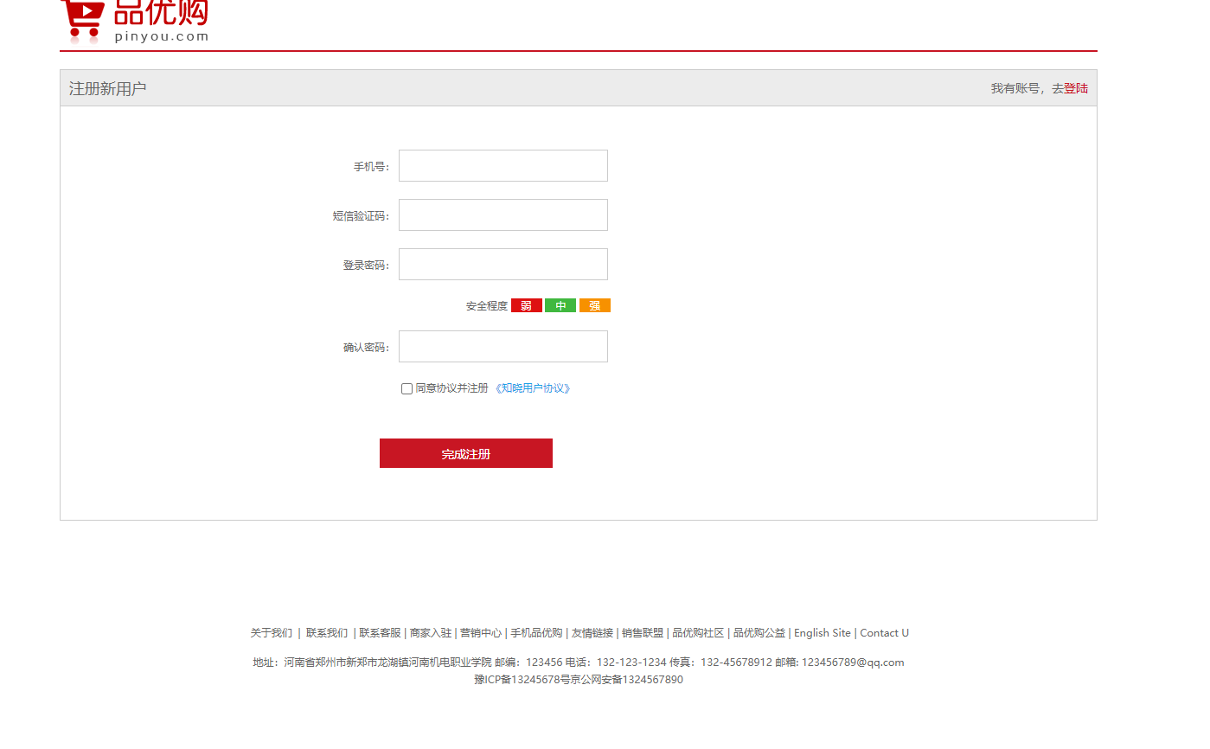Click the orange 强 strength indicator
Image resolution: width=1210 pixels, height=749 pixels.
click(x=594, y=304)
